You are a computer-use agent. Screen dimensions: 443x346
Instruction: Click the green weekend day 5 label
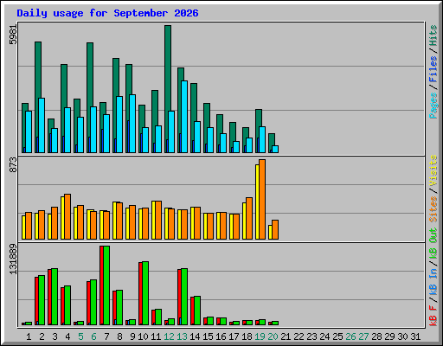pyautogui.click(x=80, y=336)
